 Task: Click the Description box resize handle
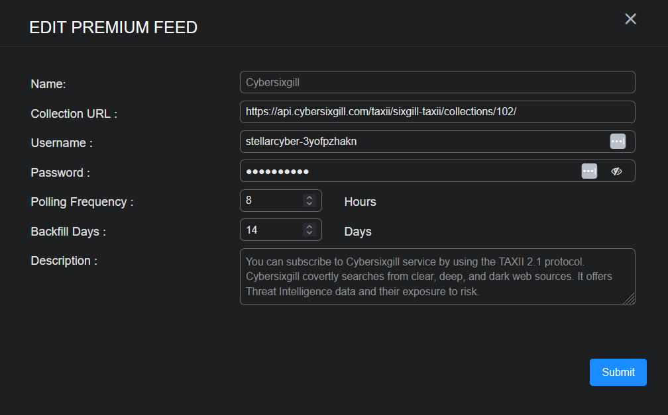point(630,299)
